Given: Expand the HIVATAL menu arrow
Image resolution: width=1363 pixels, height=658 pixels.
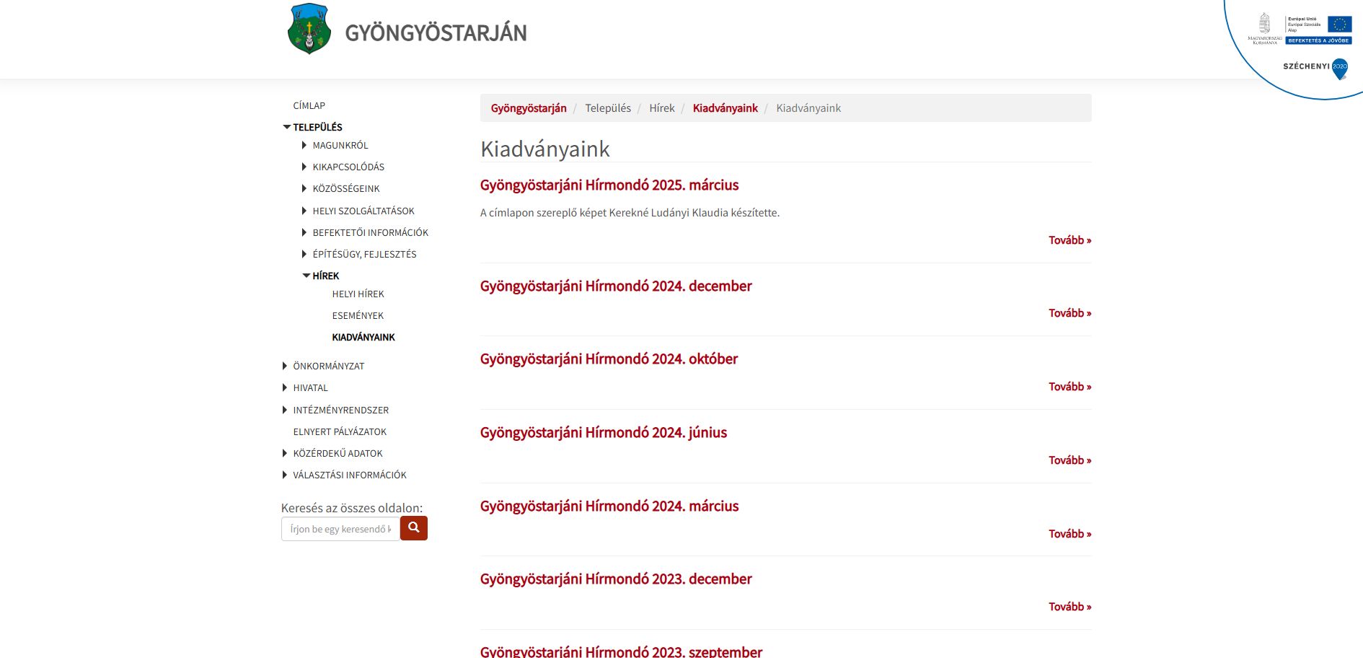Looking at the screenshot, I should pos(285,387).
